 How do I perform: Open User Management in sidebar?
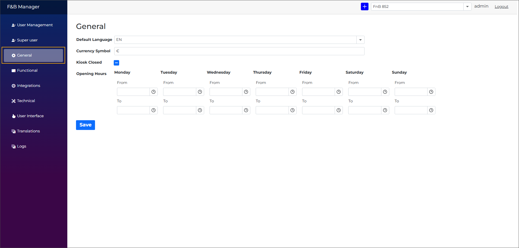coord(35,25)
